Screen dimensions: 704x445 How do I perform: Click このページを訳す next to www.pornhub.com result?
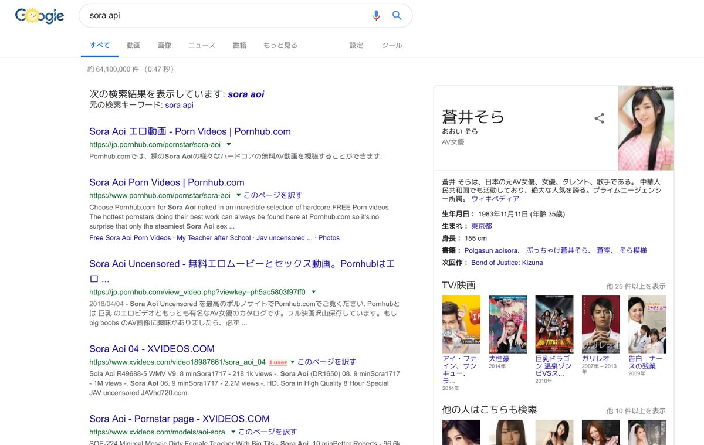273,195
